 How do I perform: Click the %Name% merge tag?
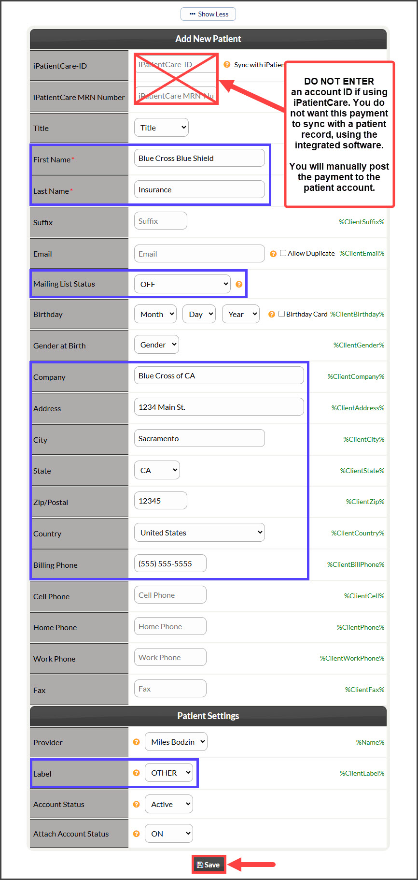[x=370, y=742]
